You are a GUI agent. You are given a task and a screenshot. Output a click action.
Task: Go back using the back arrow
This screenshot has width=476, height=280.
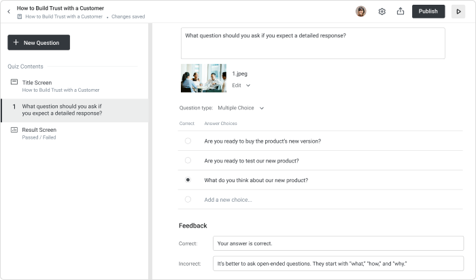tap(9, 12)
